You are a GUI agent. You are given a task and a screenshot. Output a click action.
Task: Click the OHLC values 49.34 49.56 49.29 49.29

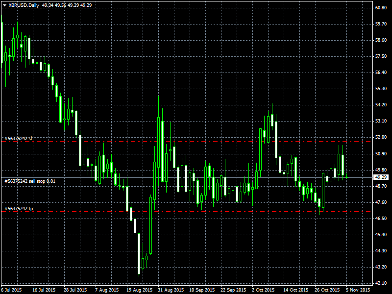67,5
